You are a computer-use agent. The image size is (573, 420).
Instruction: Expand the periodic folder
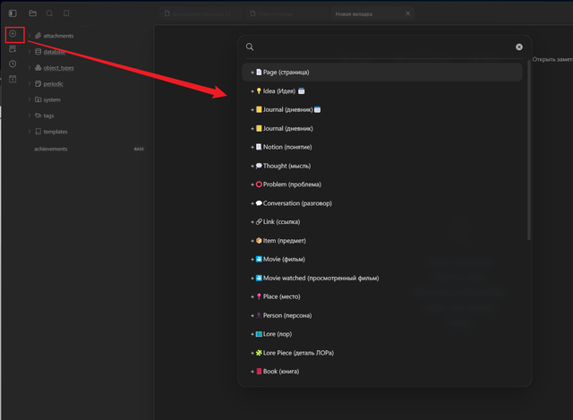(49, 83)
